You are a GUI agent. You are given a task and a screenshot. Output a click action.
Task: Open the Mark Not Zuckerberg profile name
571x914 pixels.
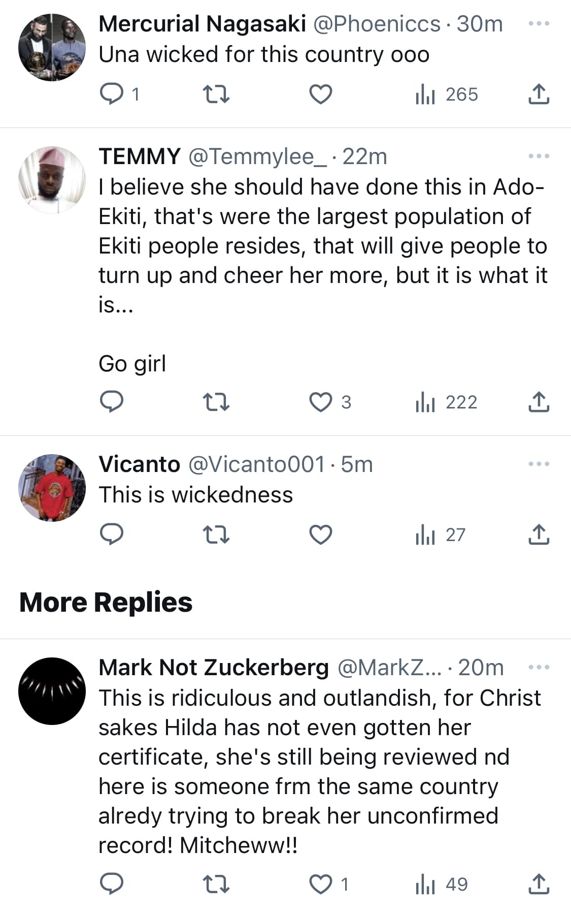(x=214, y=668)
